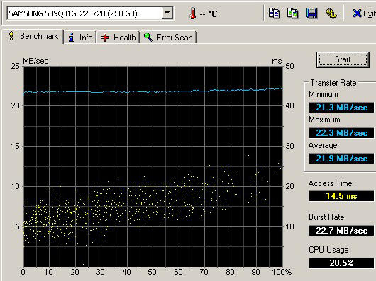376x281 pixels.
Task: Click the magnifier Error Scan icon
Action: [x=148, y=37]
